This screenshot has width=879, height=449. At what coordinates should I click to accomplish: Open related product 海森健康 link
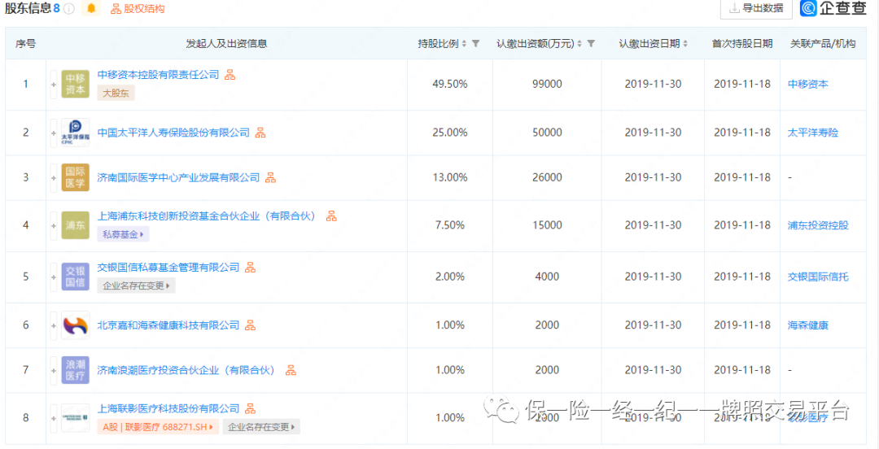pyautogui.click(x=808, y=325)
